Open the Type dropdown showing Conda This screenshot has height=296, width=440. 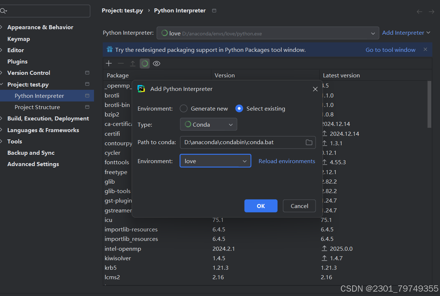coord(208,124)
